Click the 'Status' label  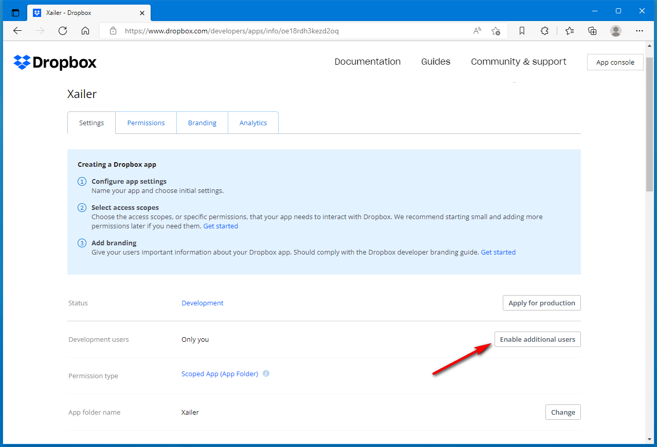tap(78, 303)
